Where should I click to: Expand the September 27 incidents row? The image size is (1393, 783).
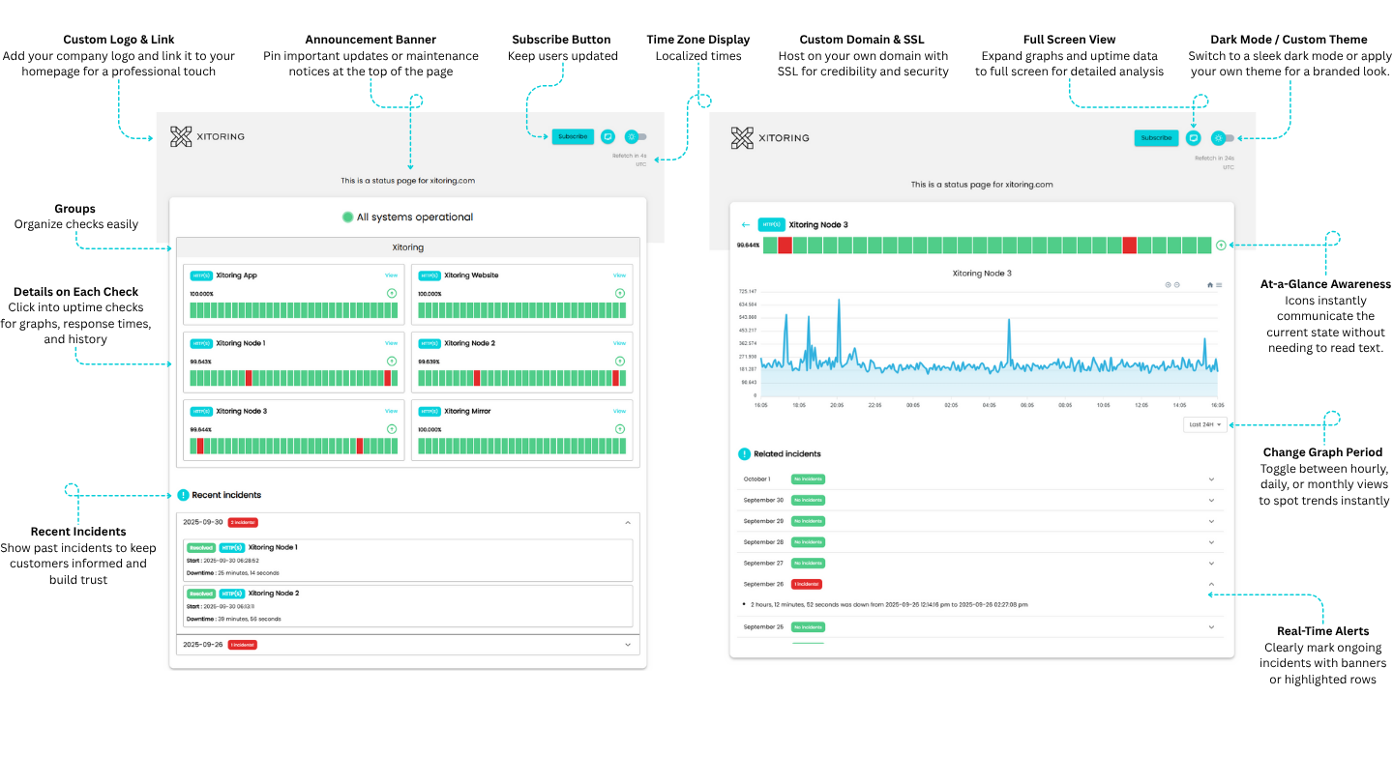tap(1211, 563)
